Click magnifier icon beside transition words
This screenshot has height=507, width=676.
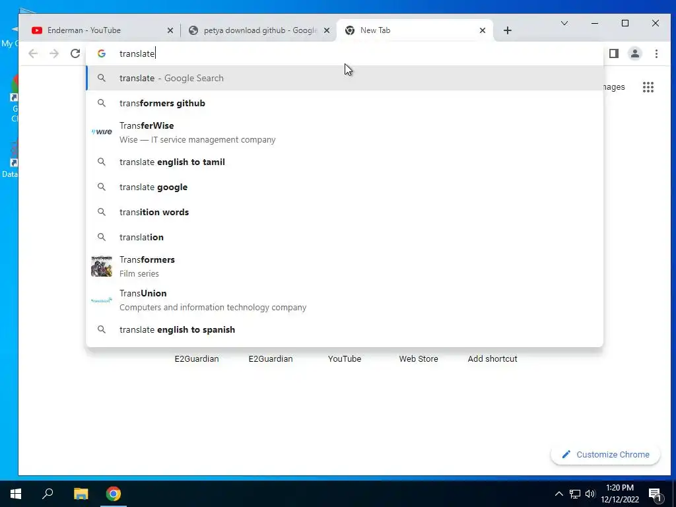point(101,212)
